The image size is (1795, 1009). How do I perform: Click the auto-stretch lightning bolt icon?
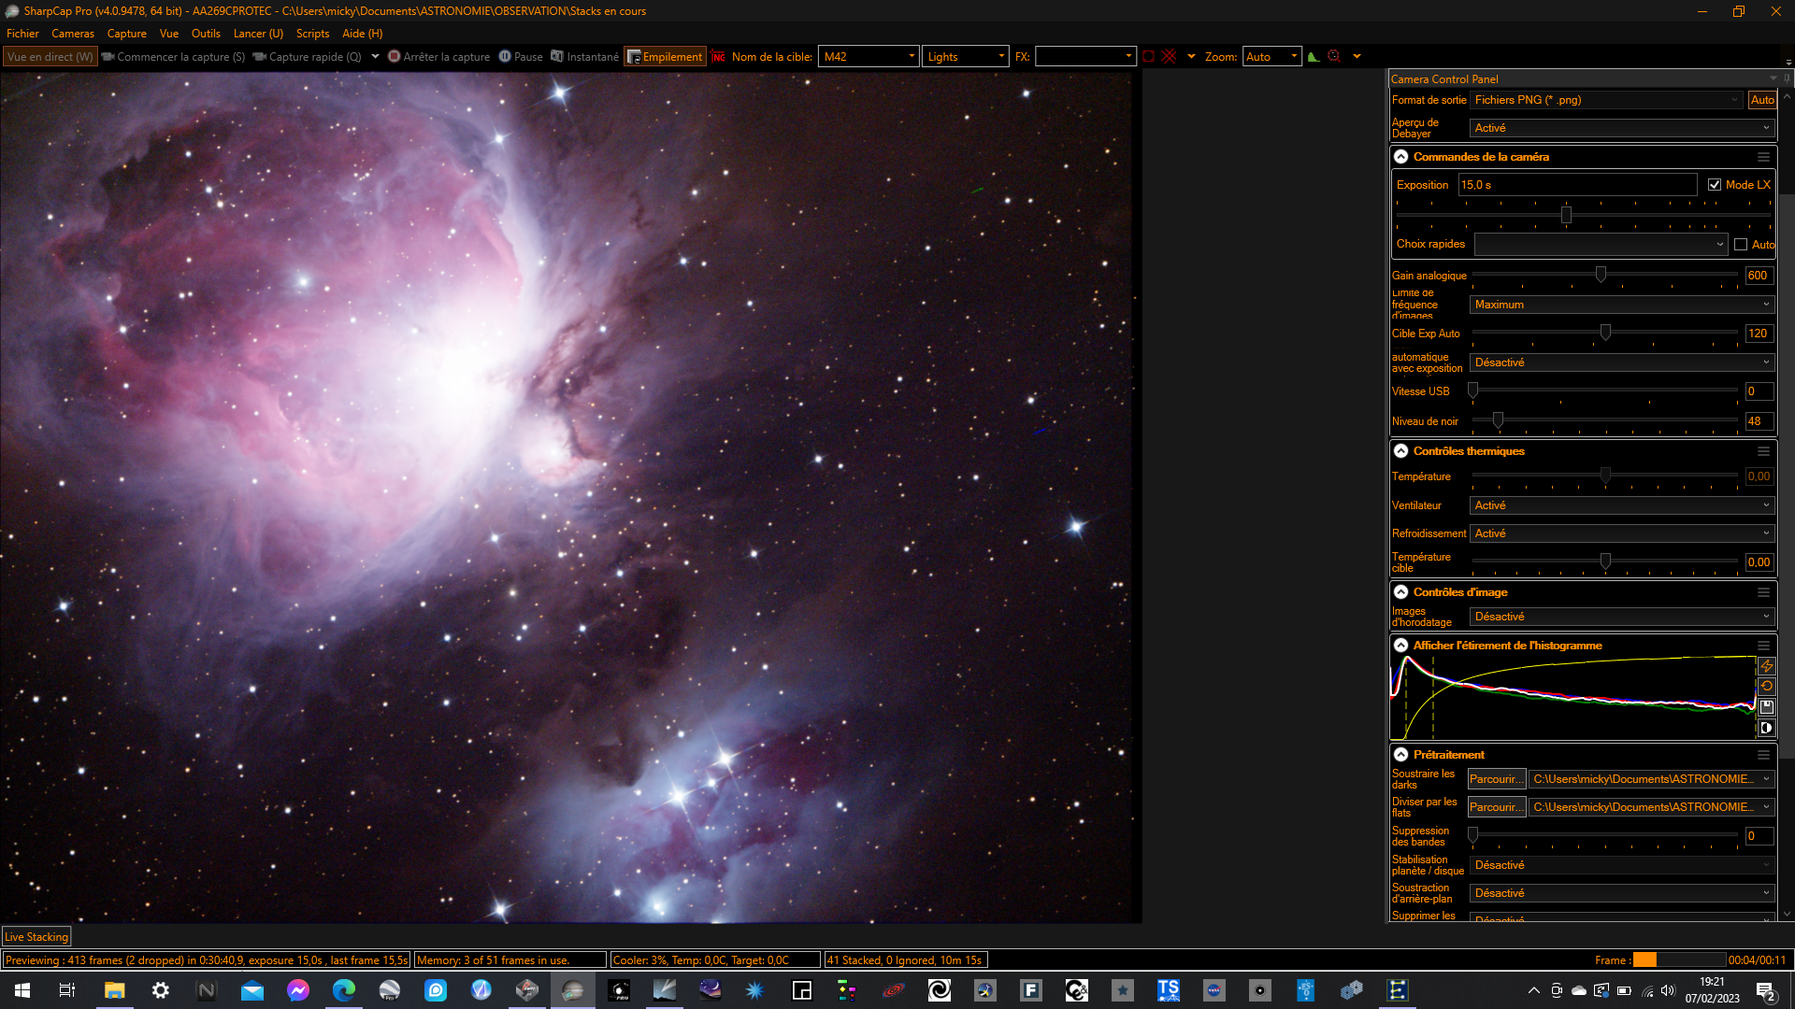coord(1766,666)
